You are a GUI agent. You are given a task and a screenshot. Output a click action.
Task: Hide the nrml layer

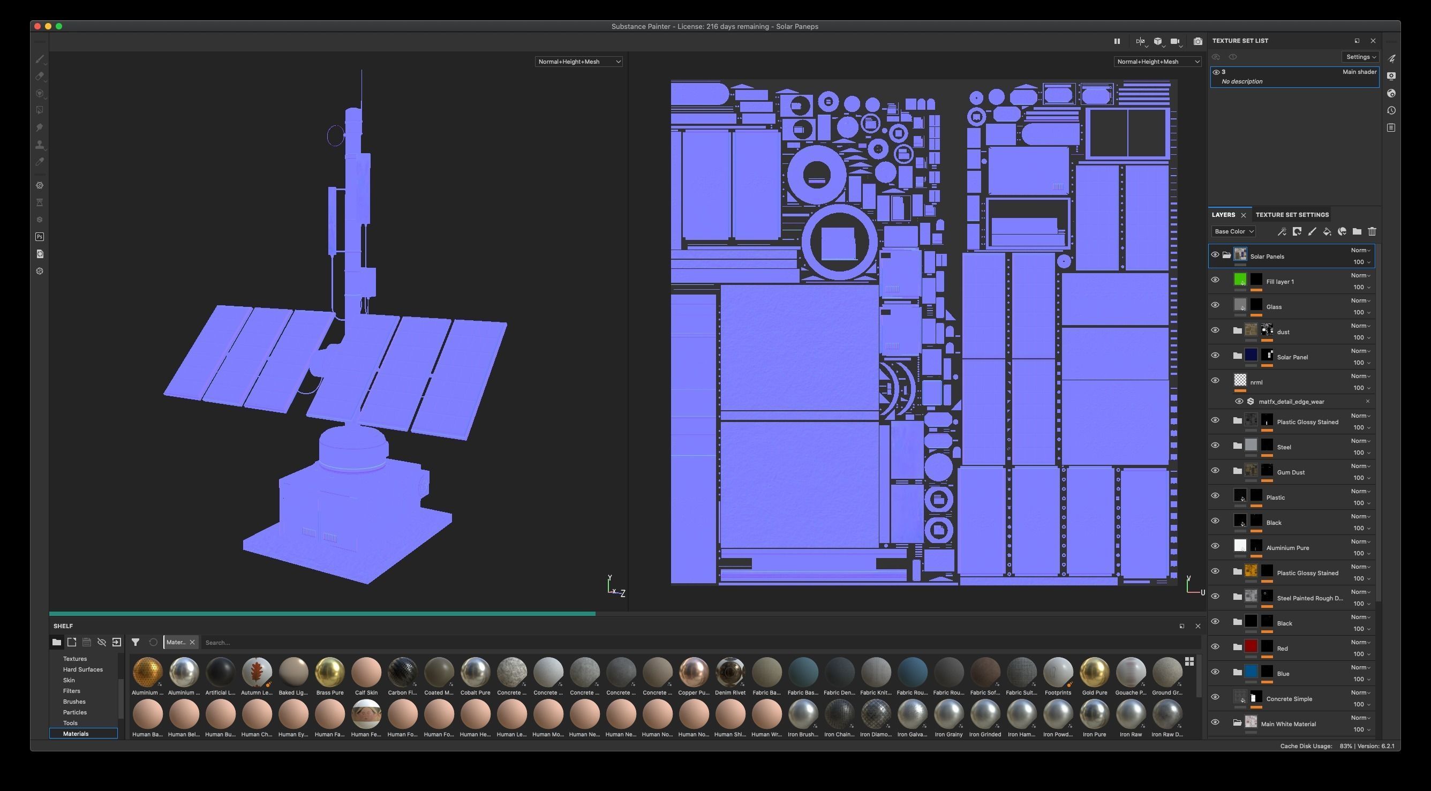[x=1215, y=380]
